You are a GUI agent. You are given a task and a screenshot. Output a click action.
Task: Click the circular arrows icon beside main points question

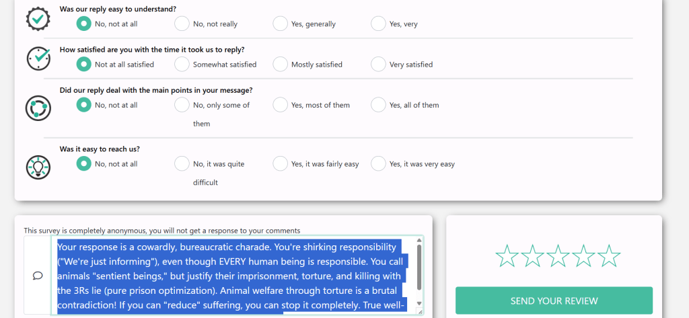(x=38, y=107)
